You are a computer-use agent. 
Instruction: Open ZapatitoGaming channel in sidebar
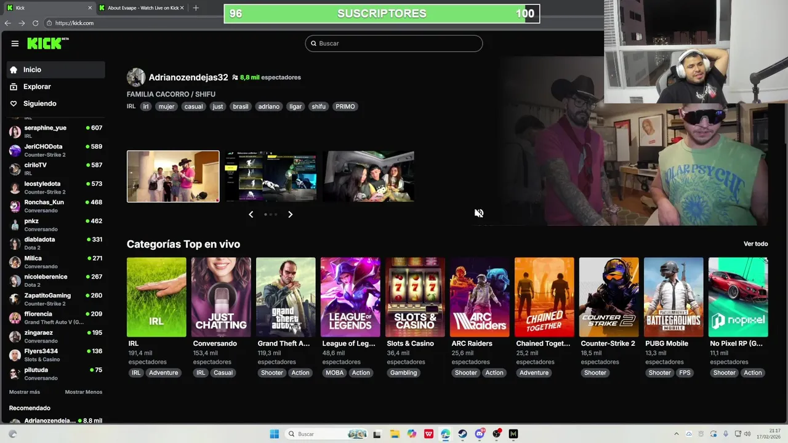point(55,299)
